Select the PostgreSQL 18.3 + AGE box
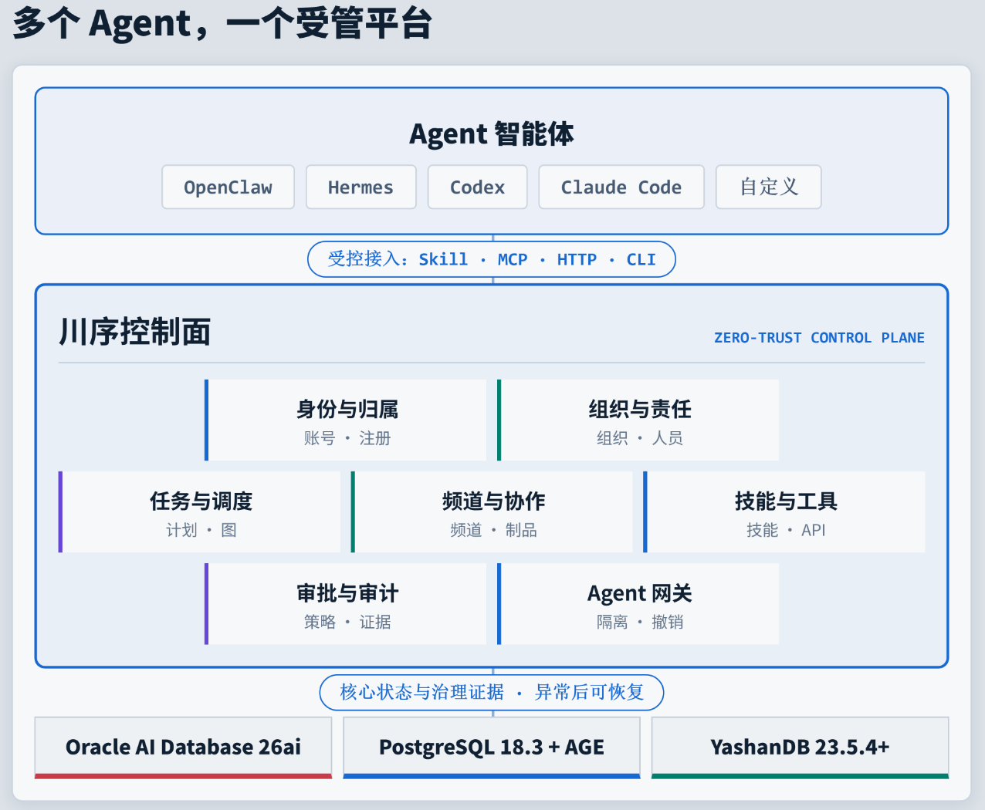 click(492, 748)
